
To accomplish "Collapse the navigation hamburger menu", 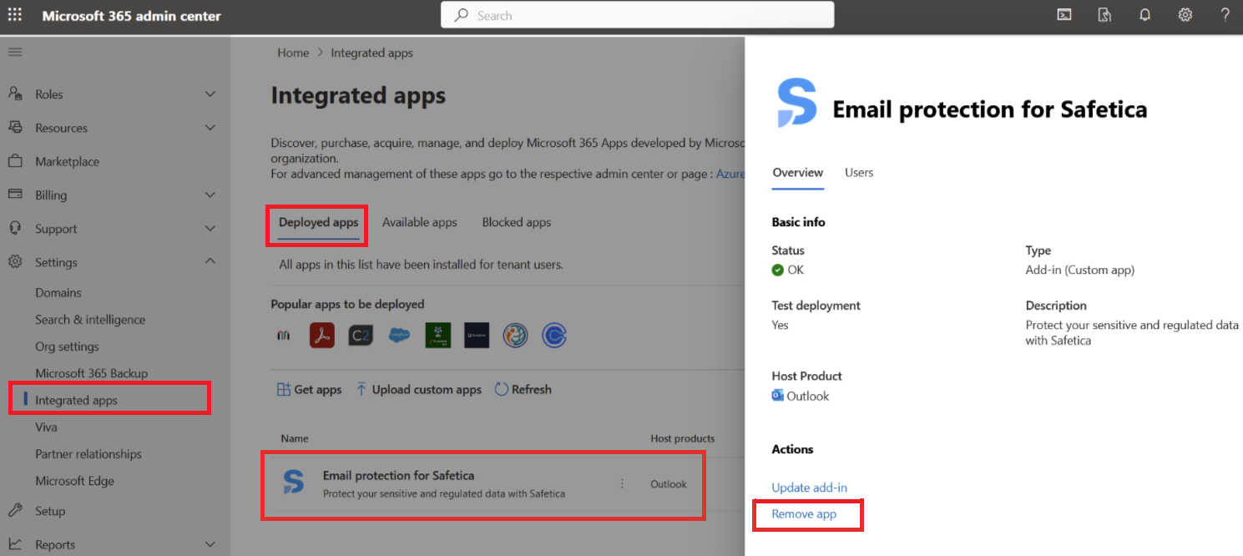I will pyautogui.click(x=15, y=52).
